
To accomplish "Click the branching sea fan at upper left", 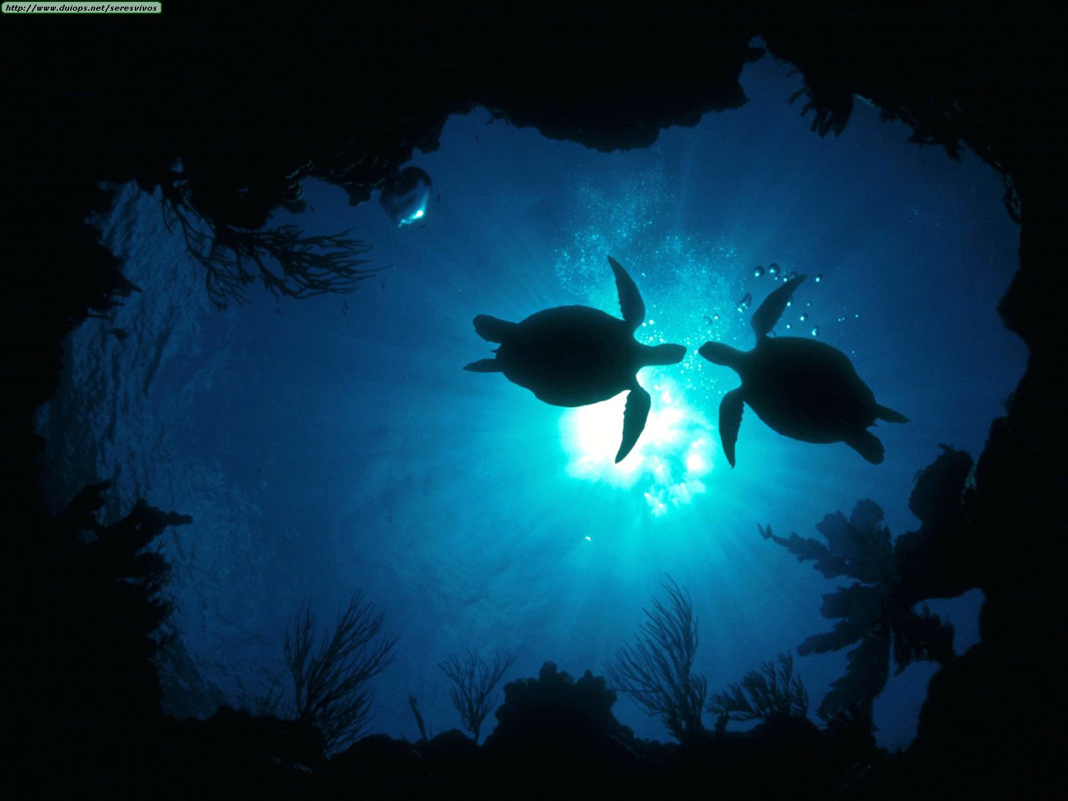I will coord(280,260).
